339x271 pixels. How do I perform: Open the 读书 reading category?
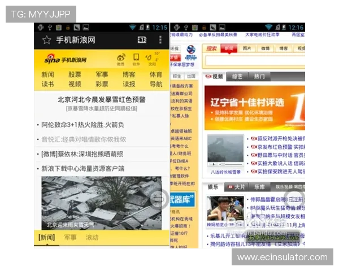click(48, 84)
